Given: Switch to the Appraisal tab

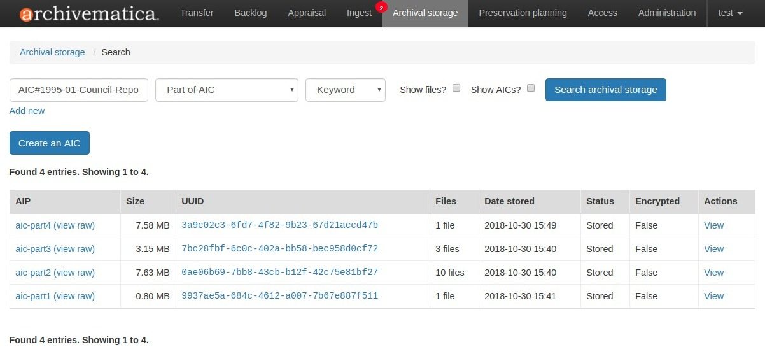Looking at the screenshot, I should pos(307,13).
